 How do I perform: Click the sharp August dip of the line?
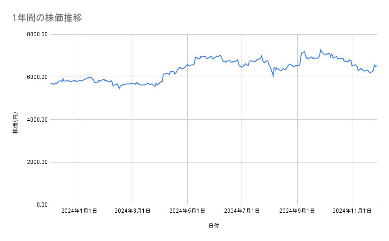[x=273, y=76]
